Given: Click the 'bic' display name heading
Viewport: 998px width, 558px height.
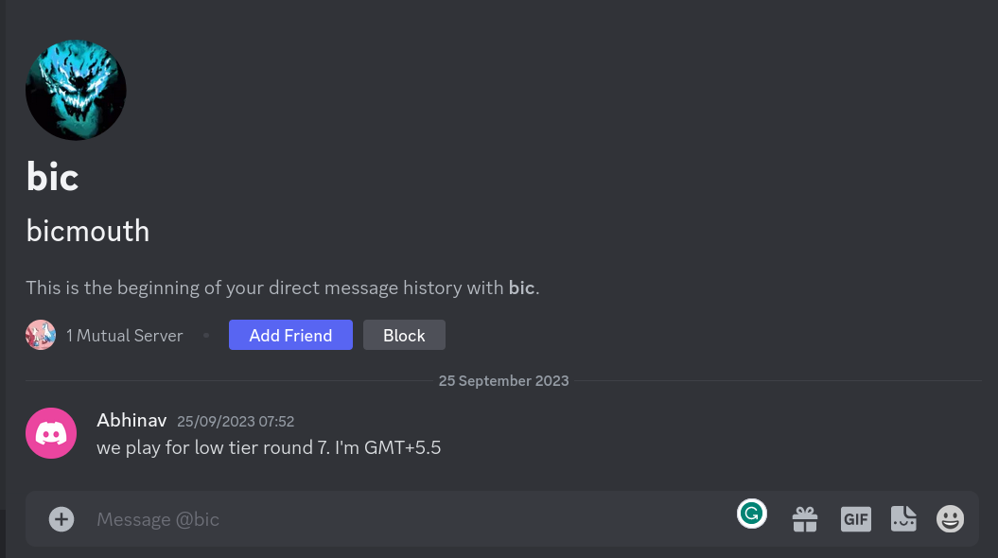Looking at the screenshot, I should point(52,177).
